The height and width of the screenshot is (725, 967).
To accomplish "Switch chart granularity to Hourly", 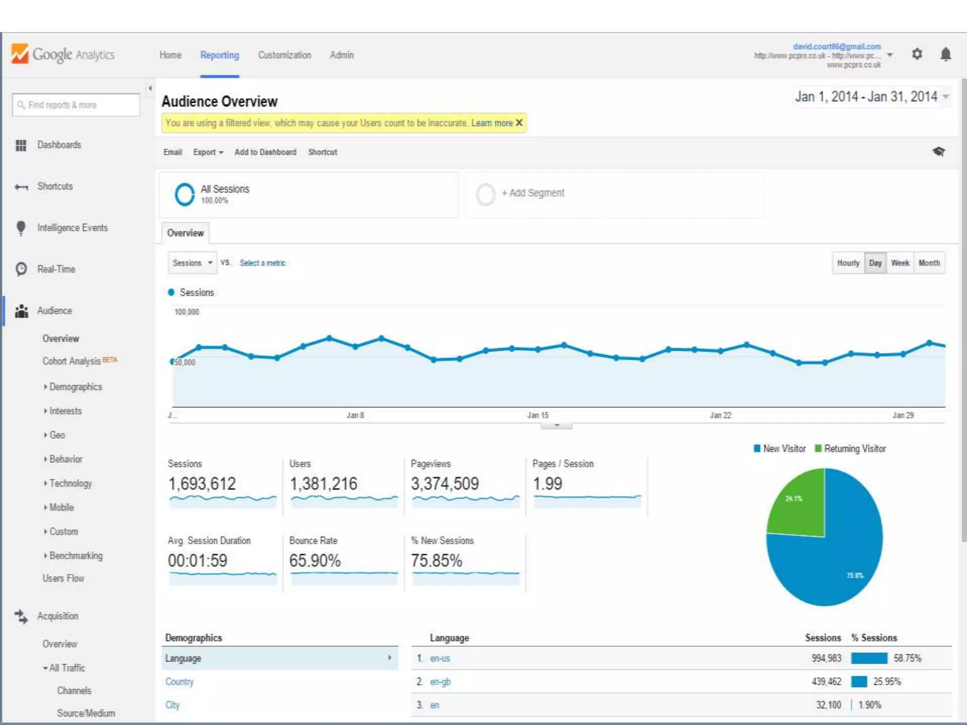I will 848,263.
